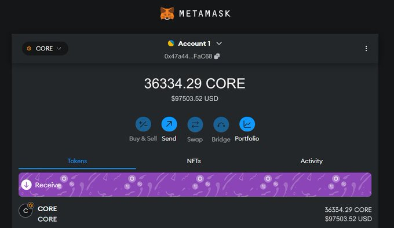Viewport: 394px width, 228px height.
Task: Switch to the NFTs tab
Action: click(x=194, y=161)
